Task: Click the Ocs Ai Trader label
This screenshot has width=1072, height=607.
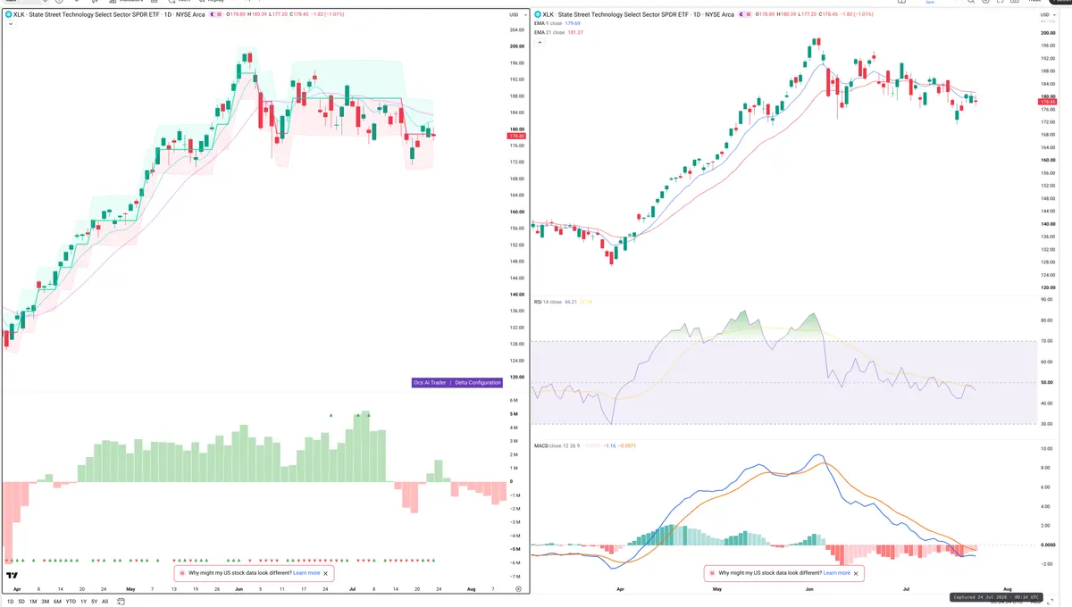Action: [430, 383]
